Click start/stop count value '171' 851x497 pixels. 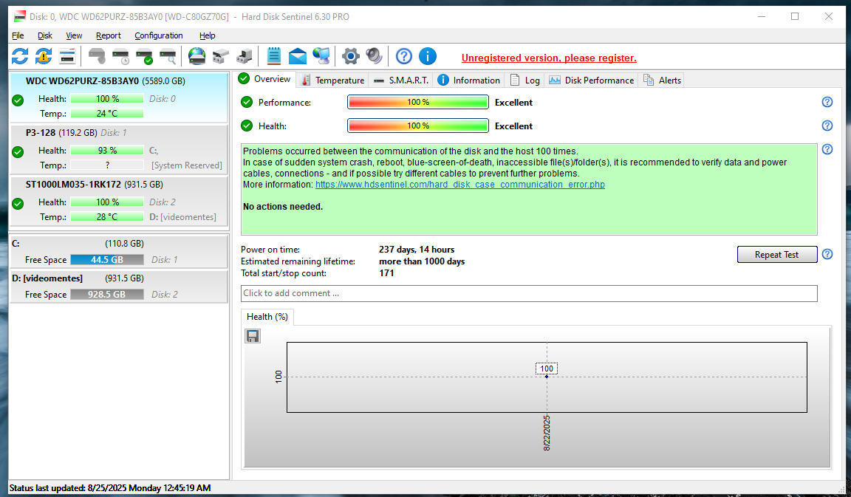tap(386, 273)
